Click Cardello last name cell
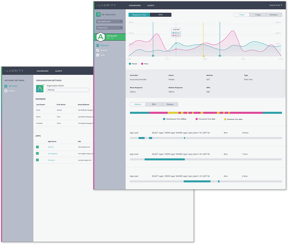This screenshot has height=244, width=288. tap(39, 123)
